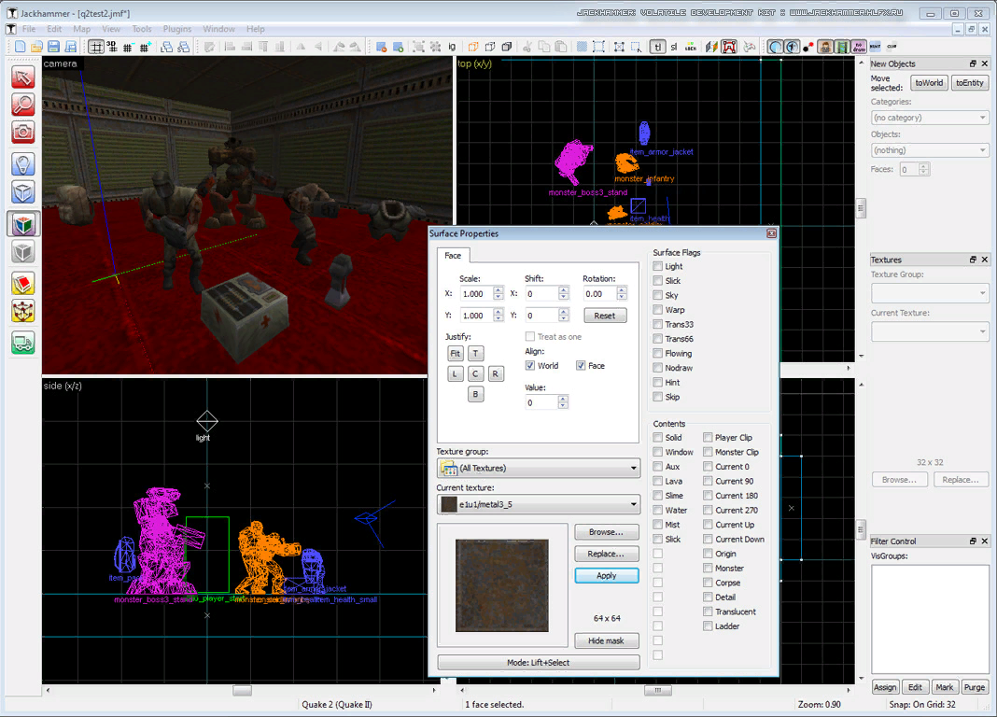Image resolution: width=997 pixels, height=717 pixels.
Task: Select the Face tab in Surface Properties
Action: (453, 256)
